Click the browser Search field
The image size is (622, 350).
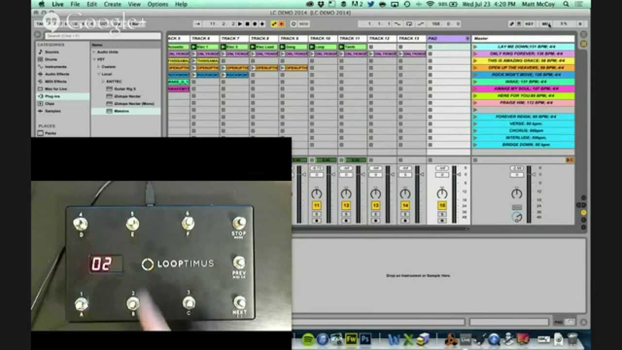pyautogui.click(x=103, y=35)
